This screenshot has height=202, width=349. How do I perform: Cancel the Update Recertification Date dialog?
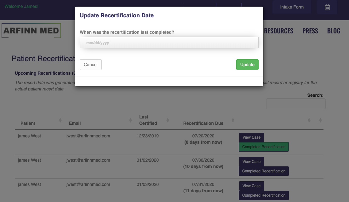coord(91,65)
